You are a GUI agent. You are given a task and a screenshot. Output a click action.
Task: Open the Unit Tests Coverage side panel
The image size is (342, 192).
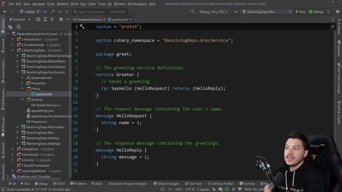(x=339, y=78)
